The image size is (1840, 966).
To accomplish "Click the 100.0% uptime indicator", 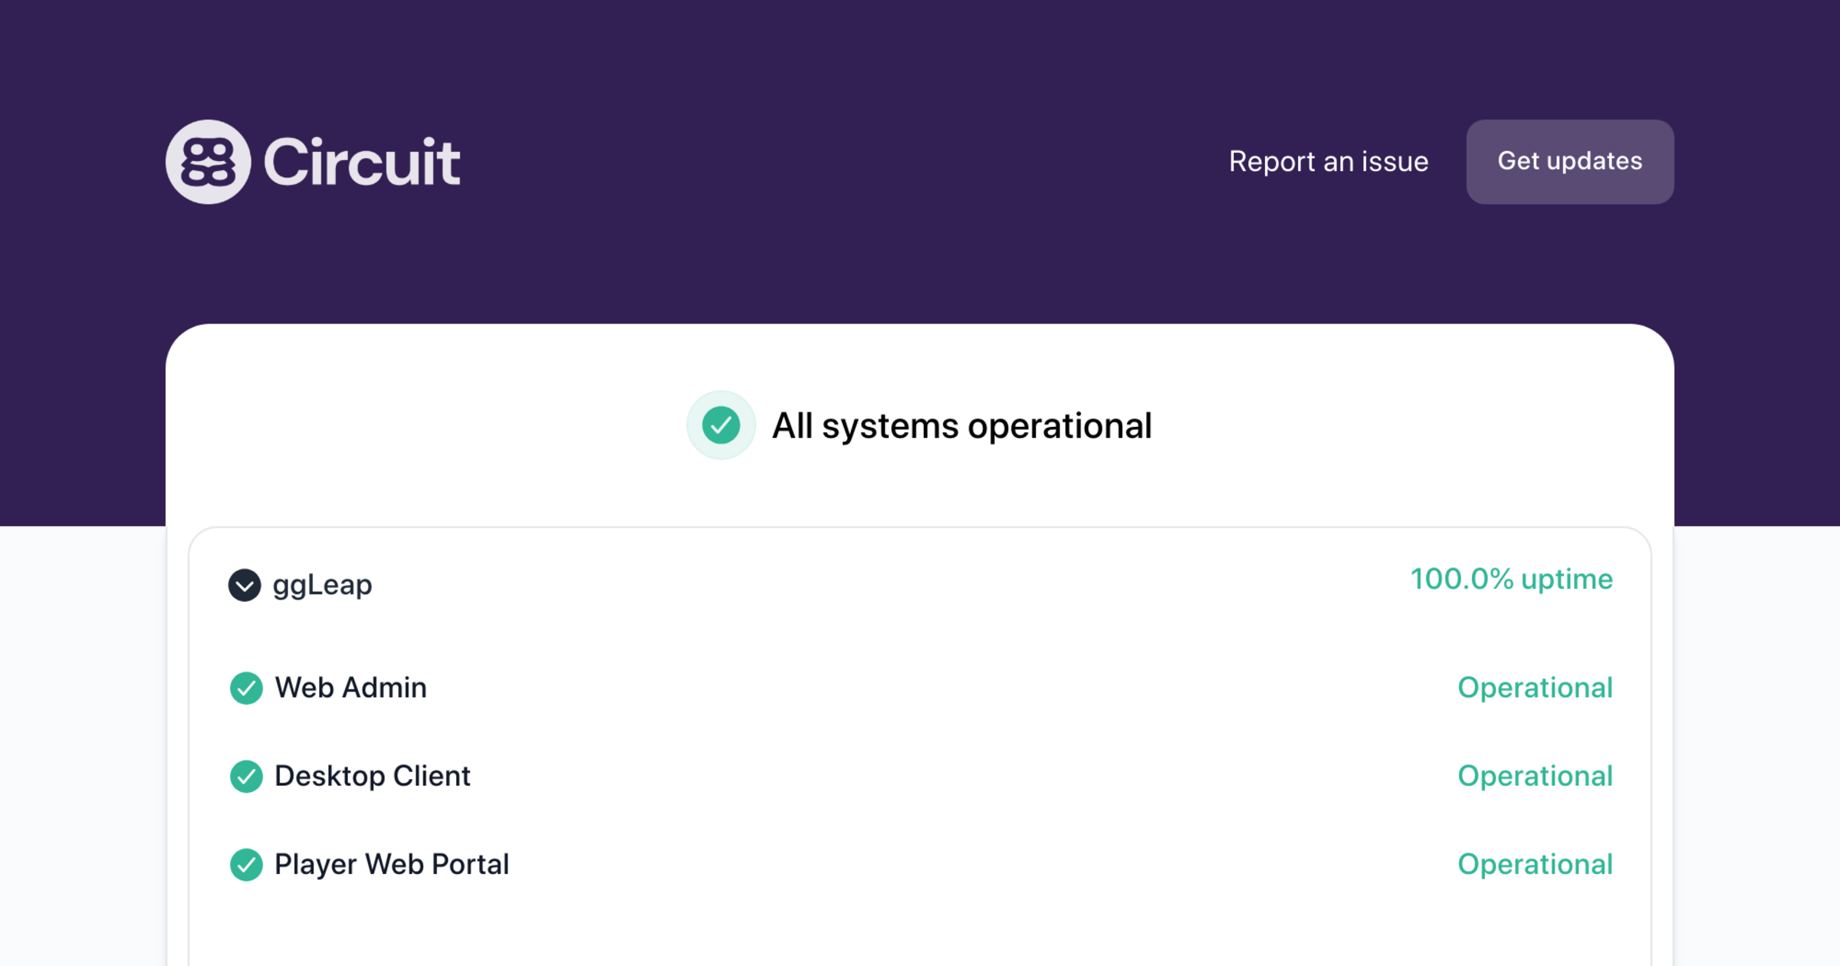I will [1511, 580].
